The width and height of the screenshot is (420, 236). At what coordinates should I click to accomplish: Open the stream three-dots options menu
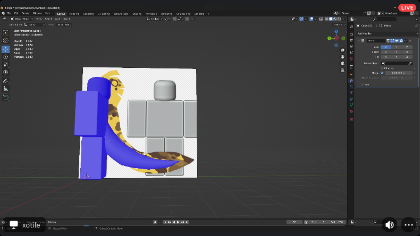[408, 225]
